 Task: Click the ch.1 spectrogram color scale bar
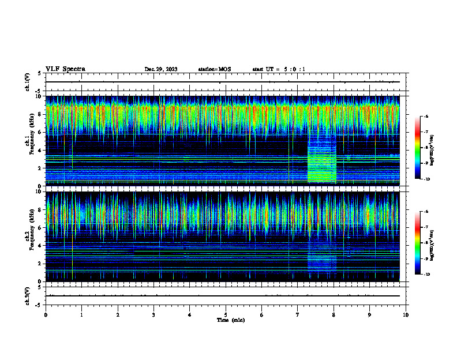coord(418,148)
